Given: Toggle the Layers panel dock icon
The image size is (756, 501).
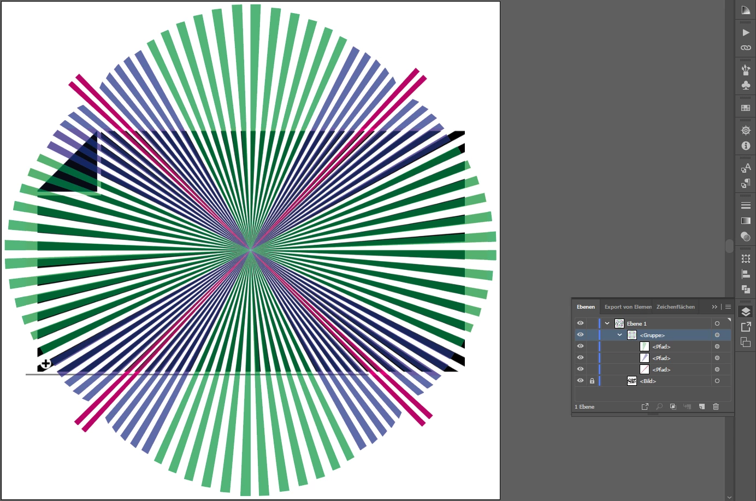Looking at the screenshot, I should pyautogui.click(x=746, y=312).
